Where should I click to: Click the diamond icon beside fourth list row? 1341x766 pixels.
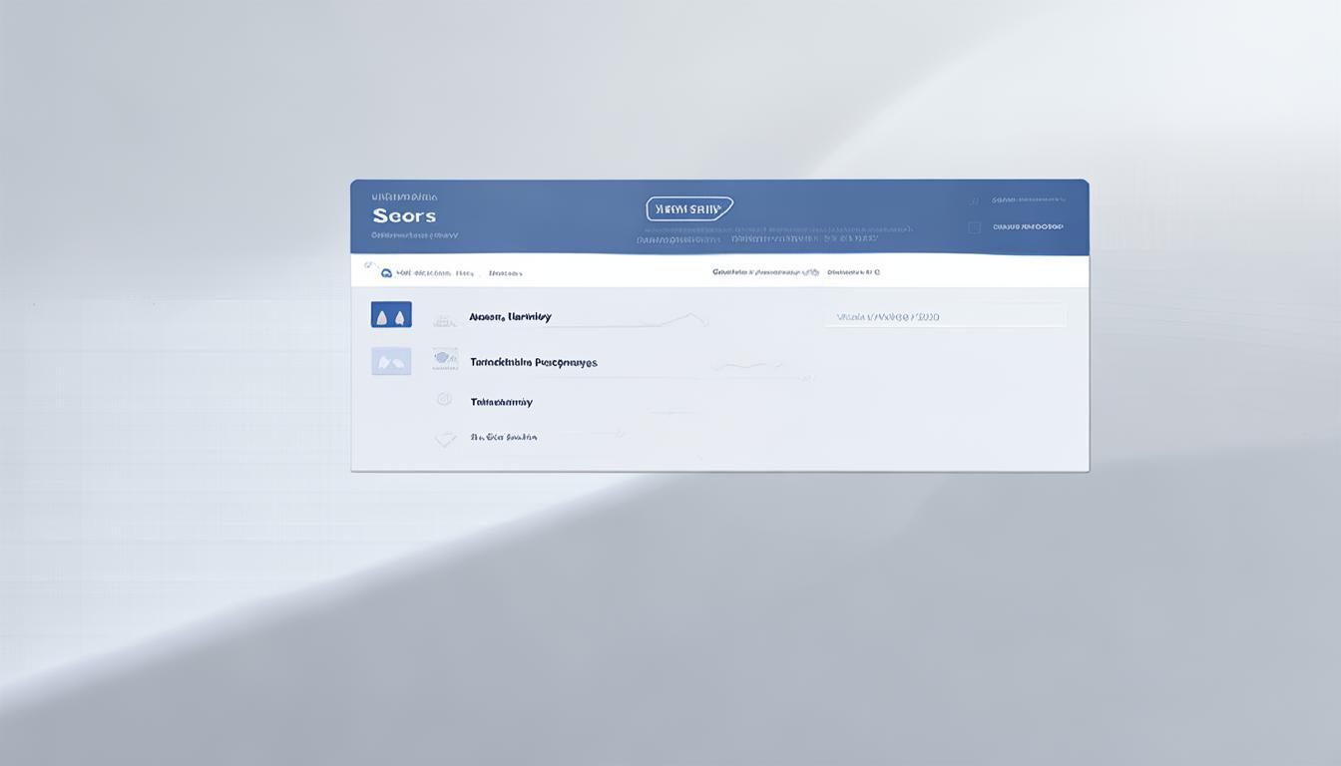click(445, 438)
